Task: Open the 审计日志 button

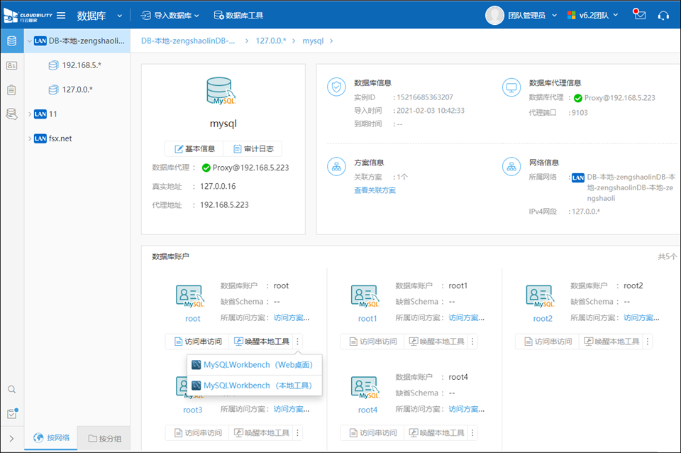Action: [253, 148]
